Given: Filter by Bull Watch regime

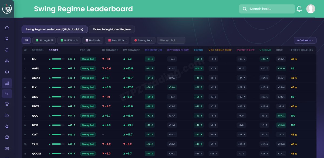Looking at the screenshot, I should [69, 40].
